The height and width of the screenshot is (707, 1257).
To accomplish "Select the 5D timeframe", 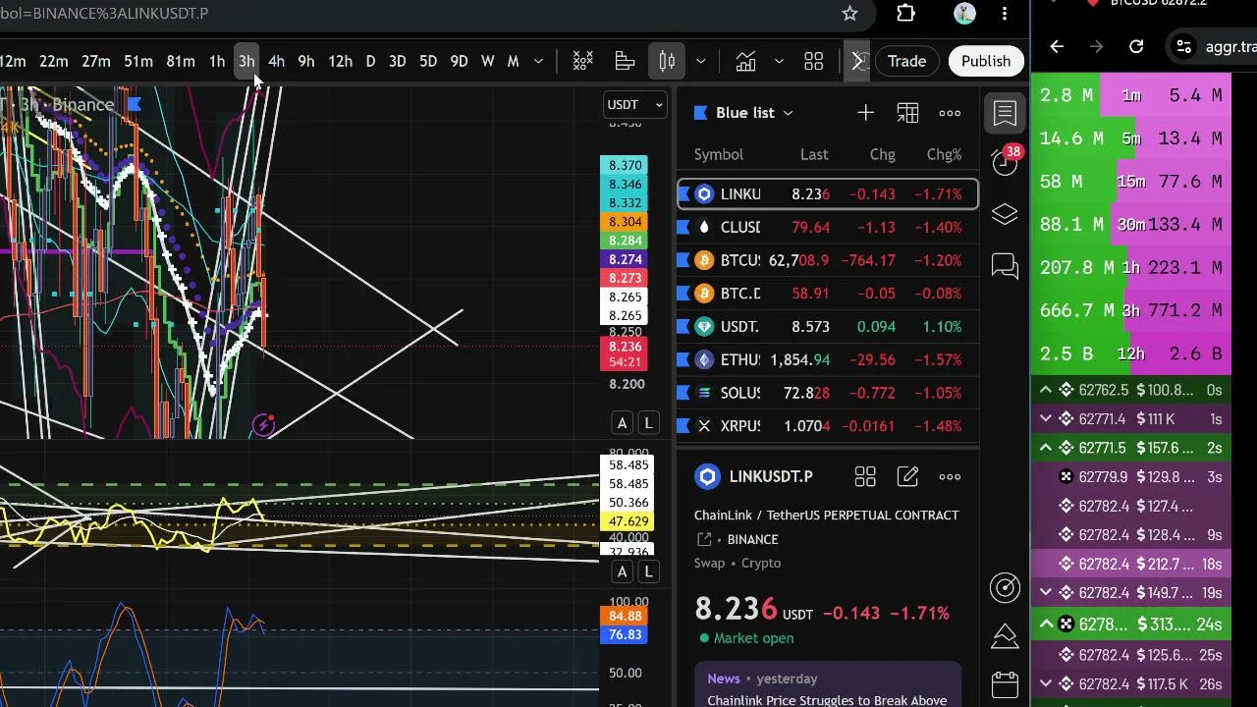I will click(x=428, y=62).
